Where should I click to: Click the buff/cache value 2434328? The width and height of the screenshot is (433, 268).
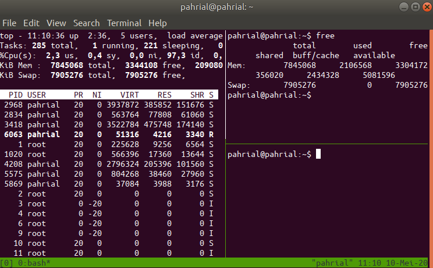(323, 75)
